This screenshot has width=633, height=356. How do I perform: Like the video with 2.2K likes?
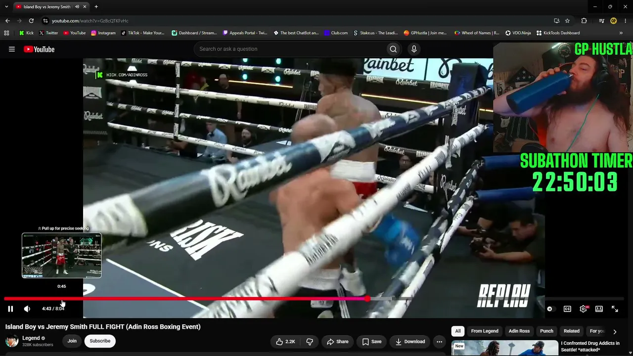click(285, 341)
